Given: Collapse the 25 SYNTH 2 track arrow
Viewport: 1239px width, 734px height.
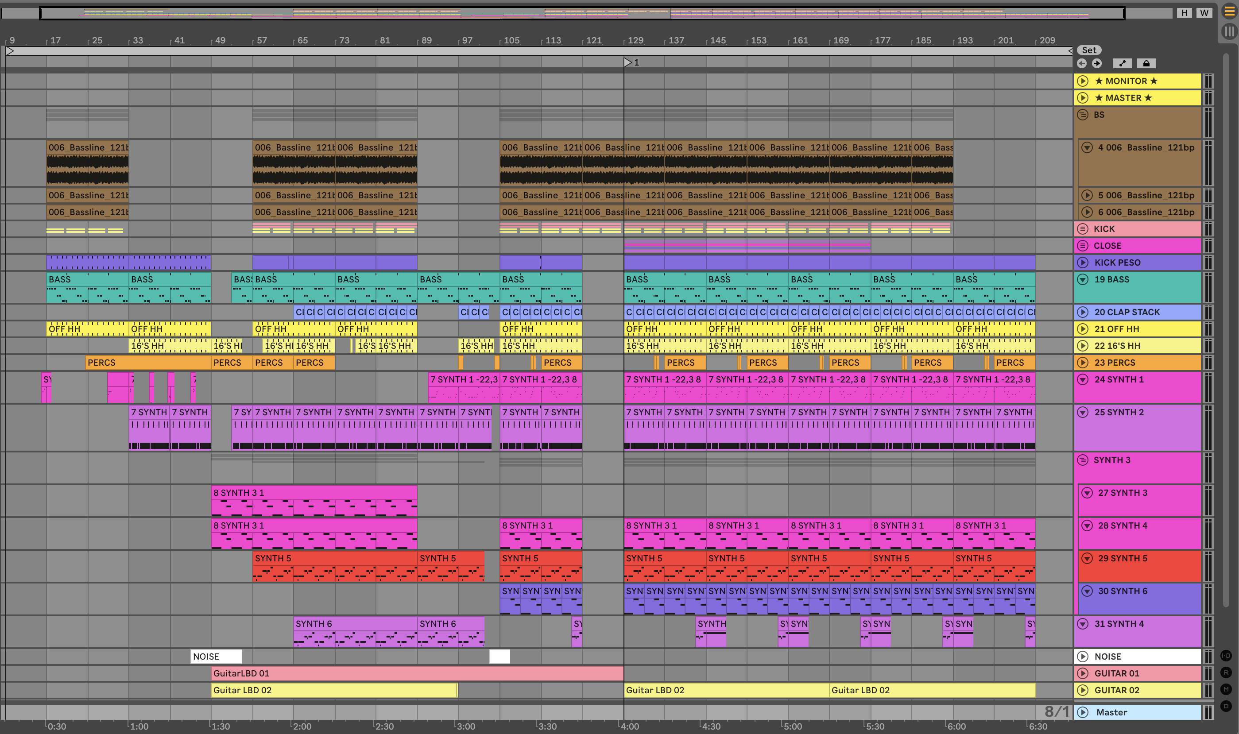Looking at the screenshot, I should coord(1083,412).
